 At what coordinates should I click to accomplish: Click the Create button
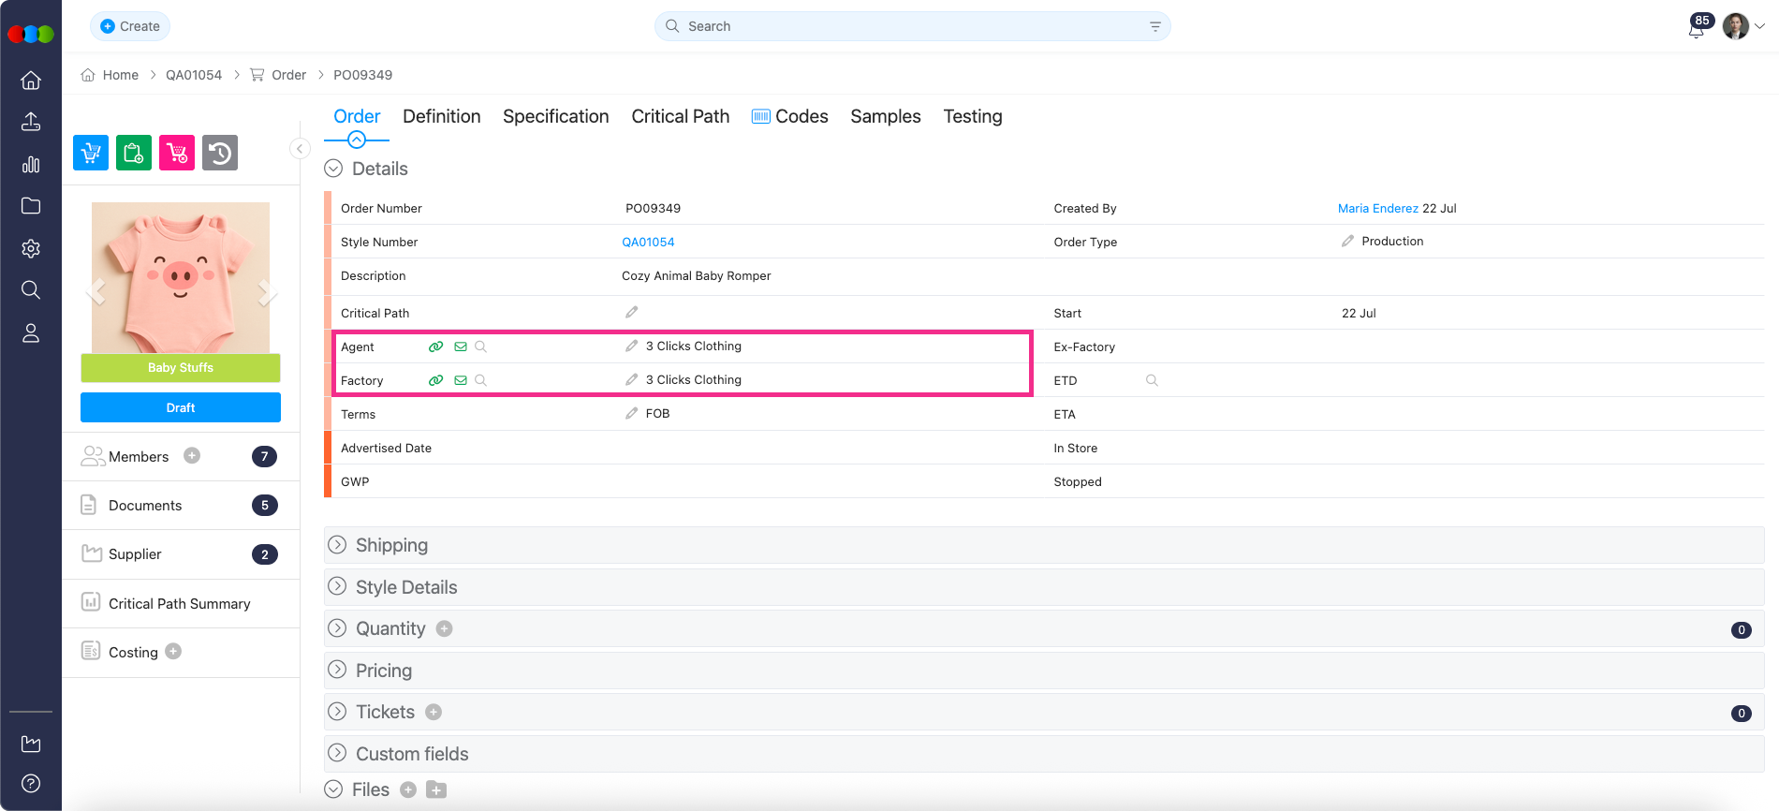coord(130,26)
